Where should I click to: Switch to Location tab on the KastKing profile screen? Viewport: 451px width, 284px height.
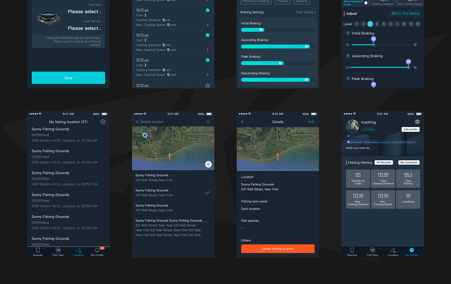393,252
